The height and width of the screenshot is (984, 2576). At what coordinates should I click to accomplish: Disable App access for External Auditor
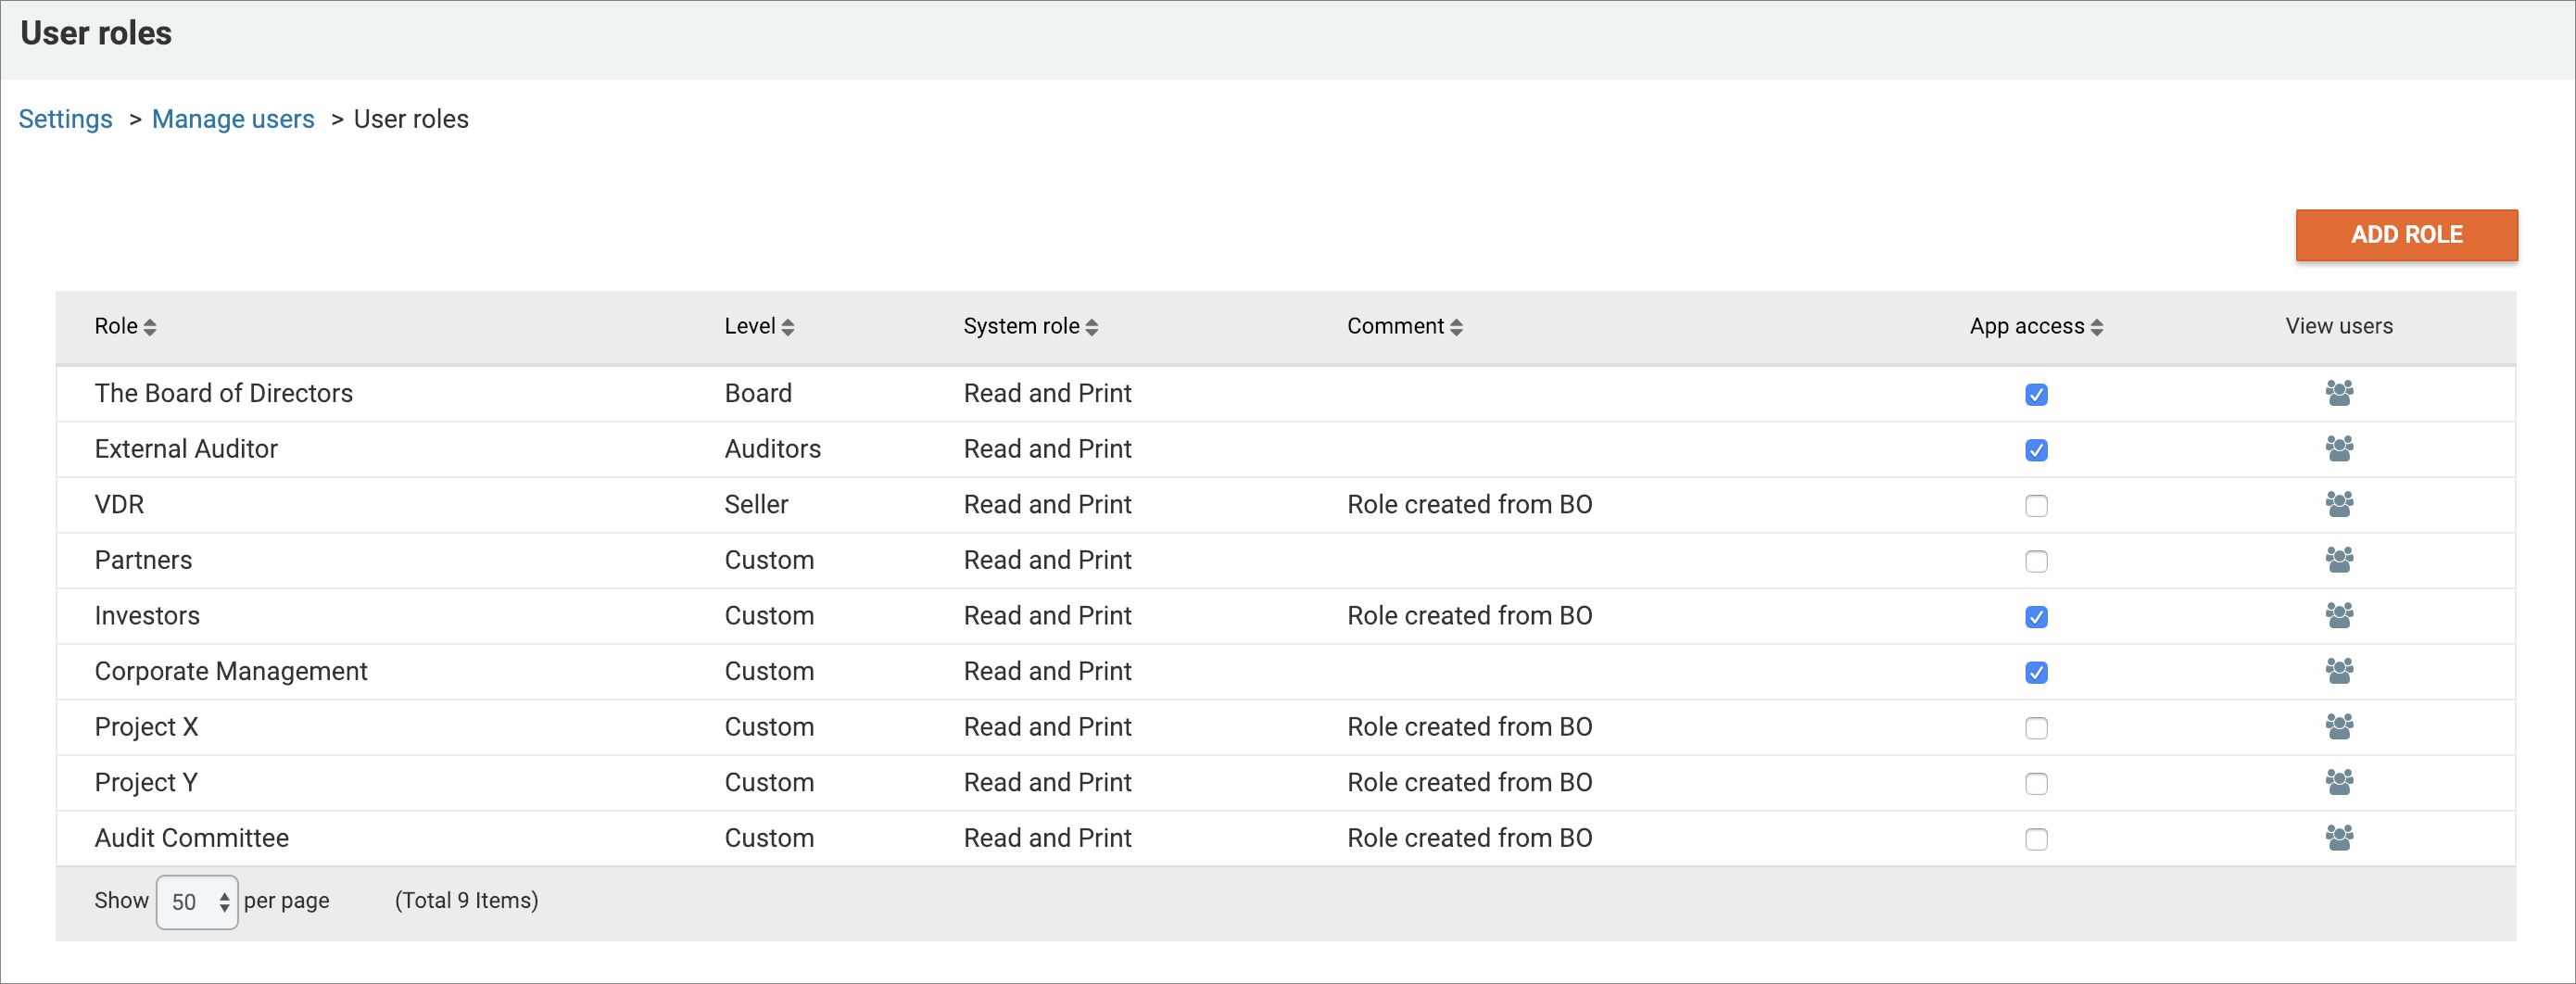[x=2037, y=451]
